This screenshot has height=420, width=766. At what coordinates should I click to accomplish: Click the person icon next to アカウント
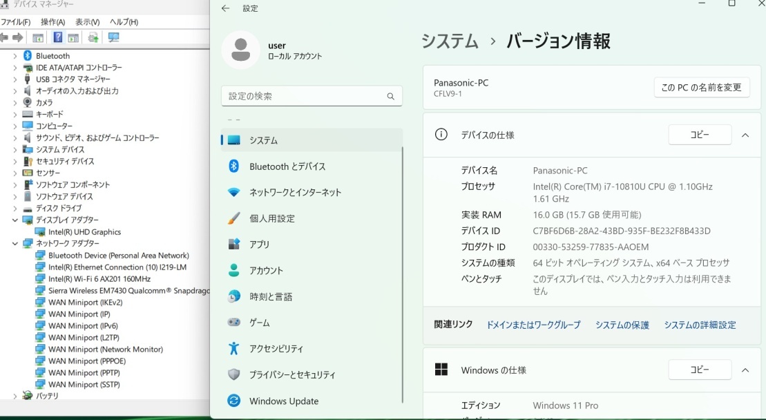[233, 270]
